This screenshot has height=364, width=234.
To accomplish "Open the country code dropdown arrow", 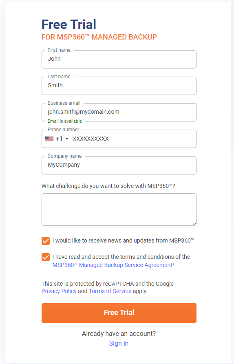I will (67, 139).
